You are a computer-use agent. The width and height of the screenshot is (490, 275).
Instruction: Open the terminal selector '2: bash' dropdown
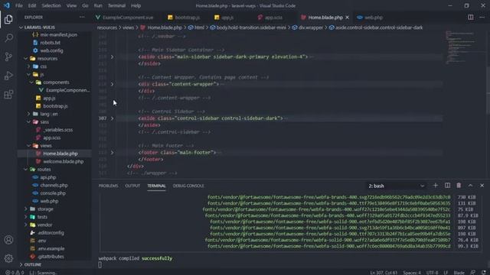pos(397,186)
